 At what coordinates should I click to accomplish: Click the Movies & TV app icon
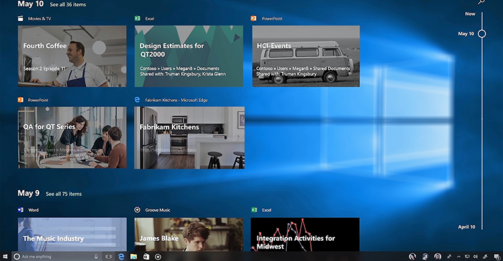(20, 18)
